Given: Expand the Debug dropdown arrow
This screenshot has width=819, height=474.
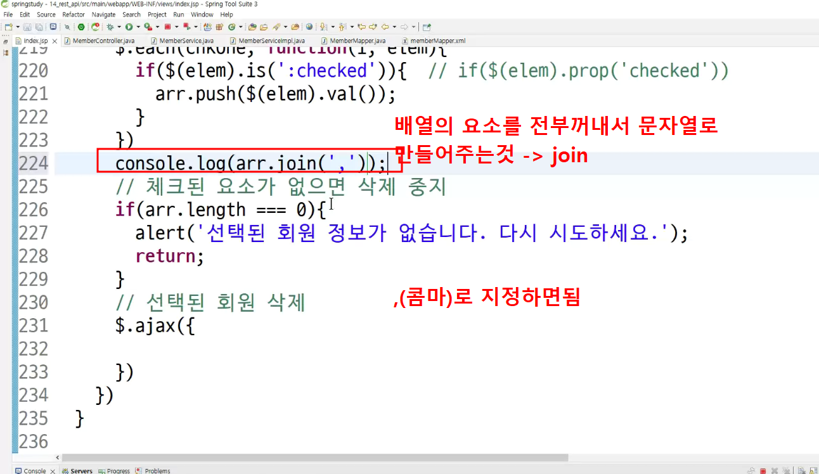Looking at the screenshot, I should click(x=119, y=27).
